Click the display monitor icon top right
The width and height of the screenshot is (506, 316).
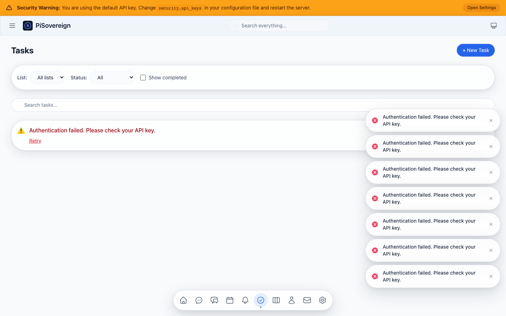click(494, 25)
